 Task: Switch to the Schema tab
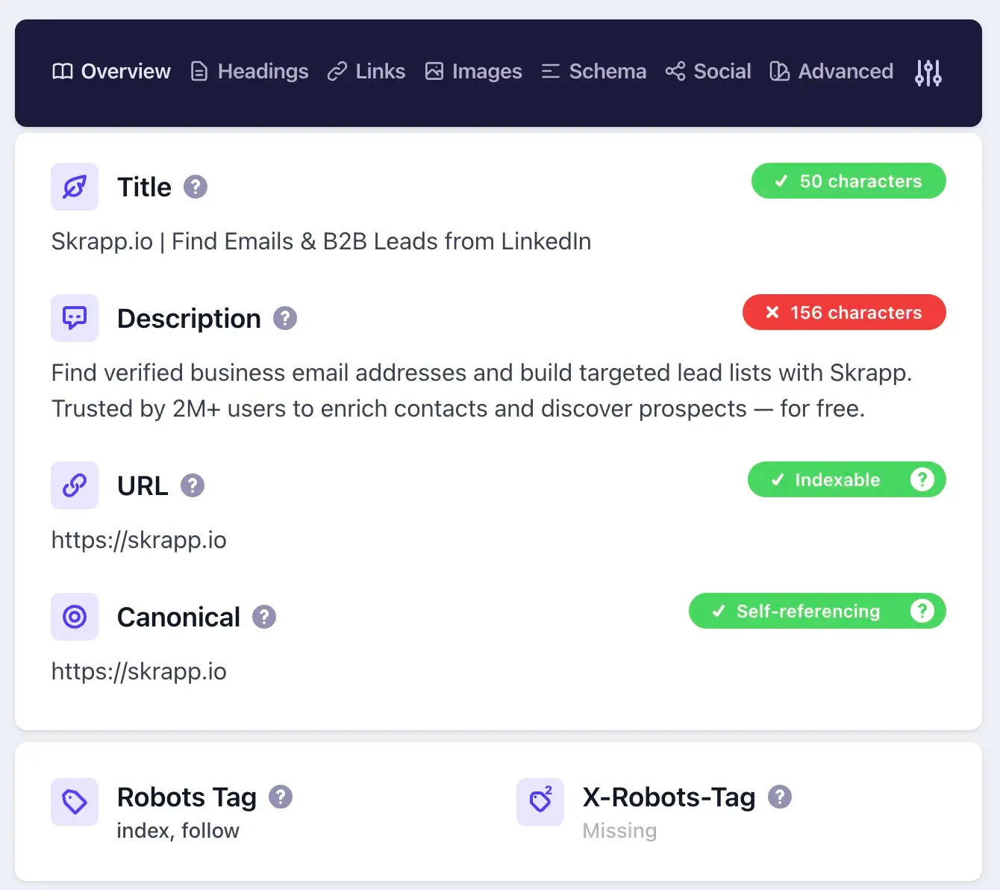(x=593, y=71)
